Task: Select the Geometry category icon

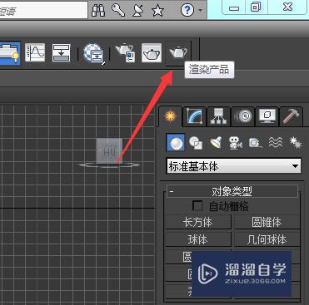Action: pos(176,143)
